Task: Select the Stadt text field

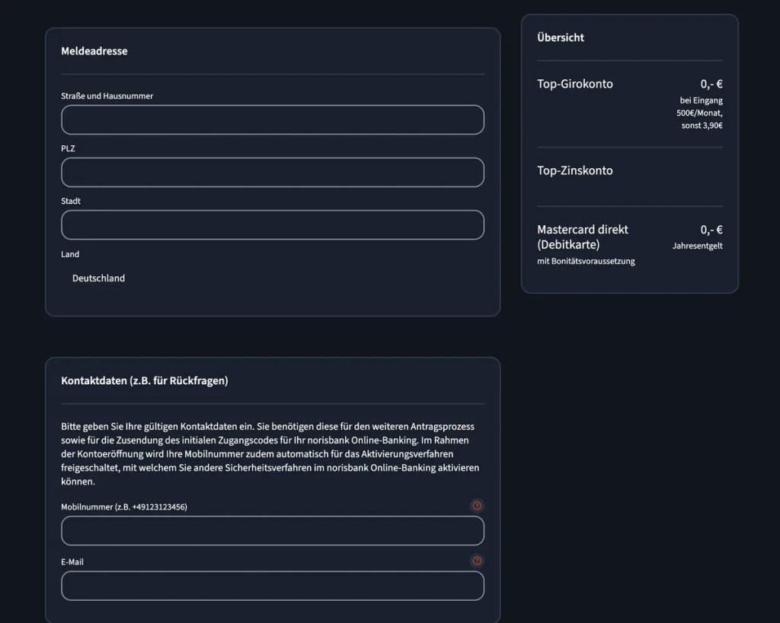Action: 273,225
